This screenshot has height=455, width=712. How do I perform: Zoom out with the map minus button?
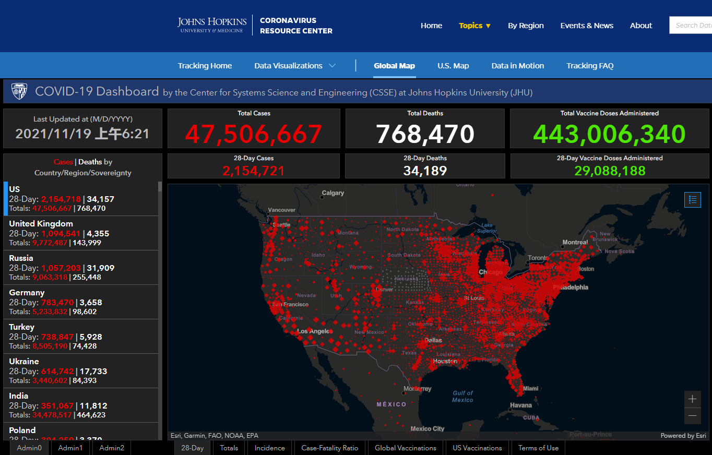point(693,416)
